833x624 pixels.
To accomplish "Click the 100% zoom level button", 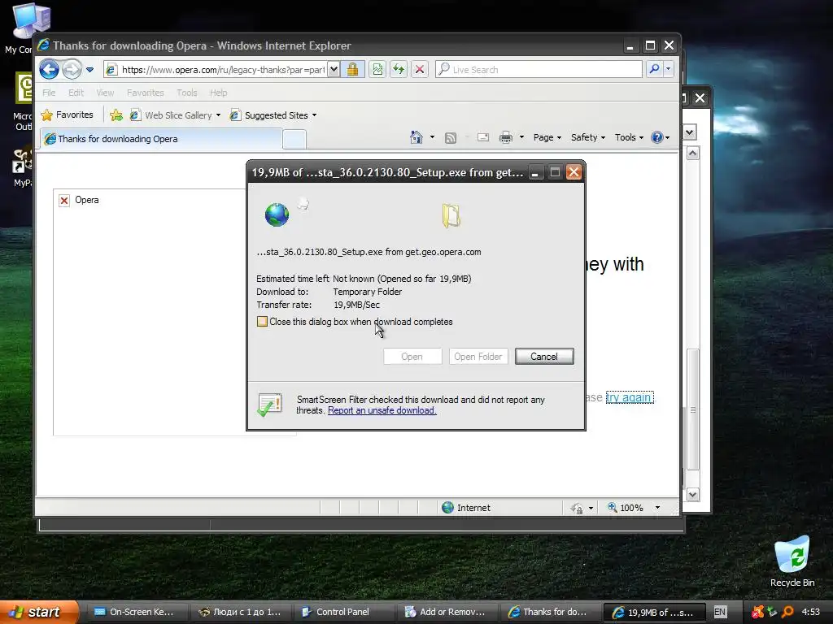I will pos(626,508).
